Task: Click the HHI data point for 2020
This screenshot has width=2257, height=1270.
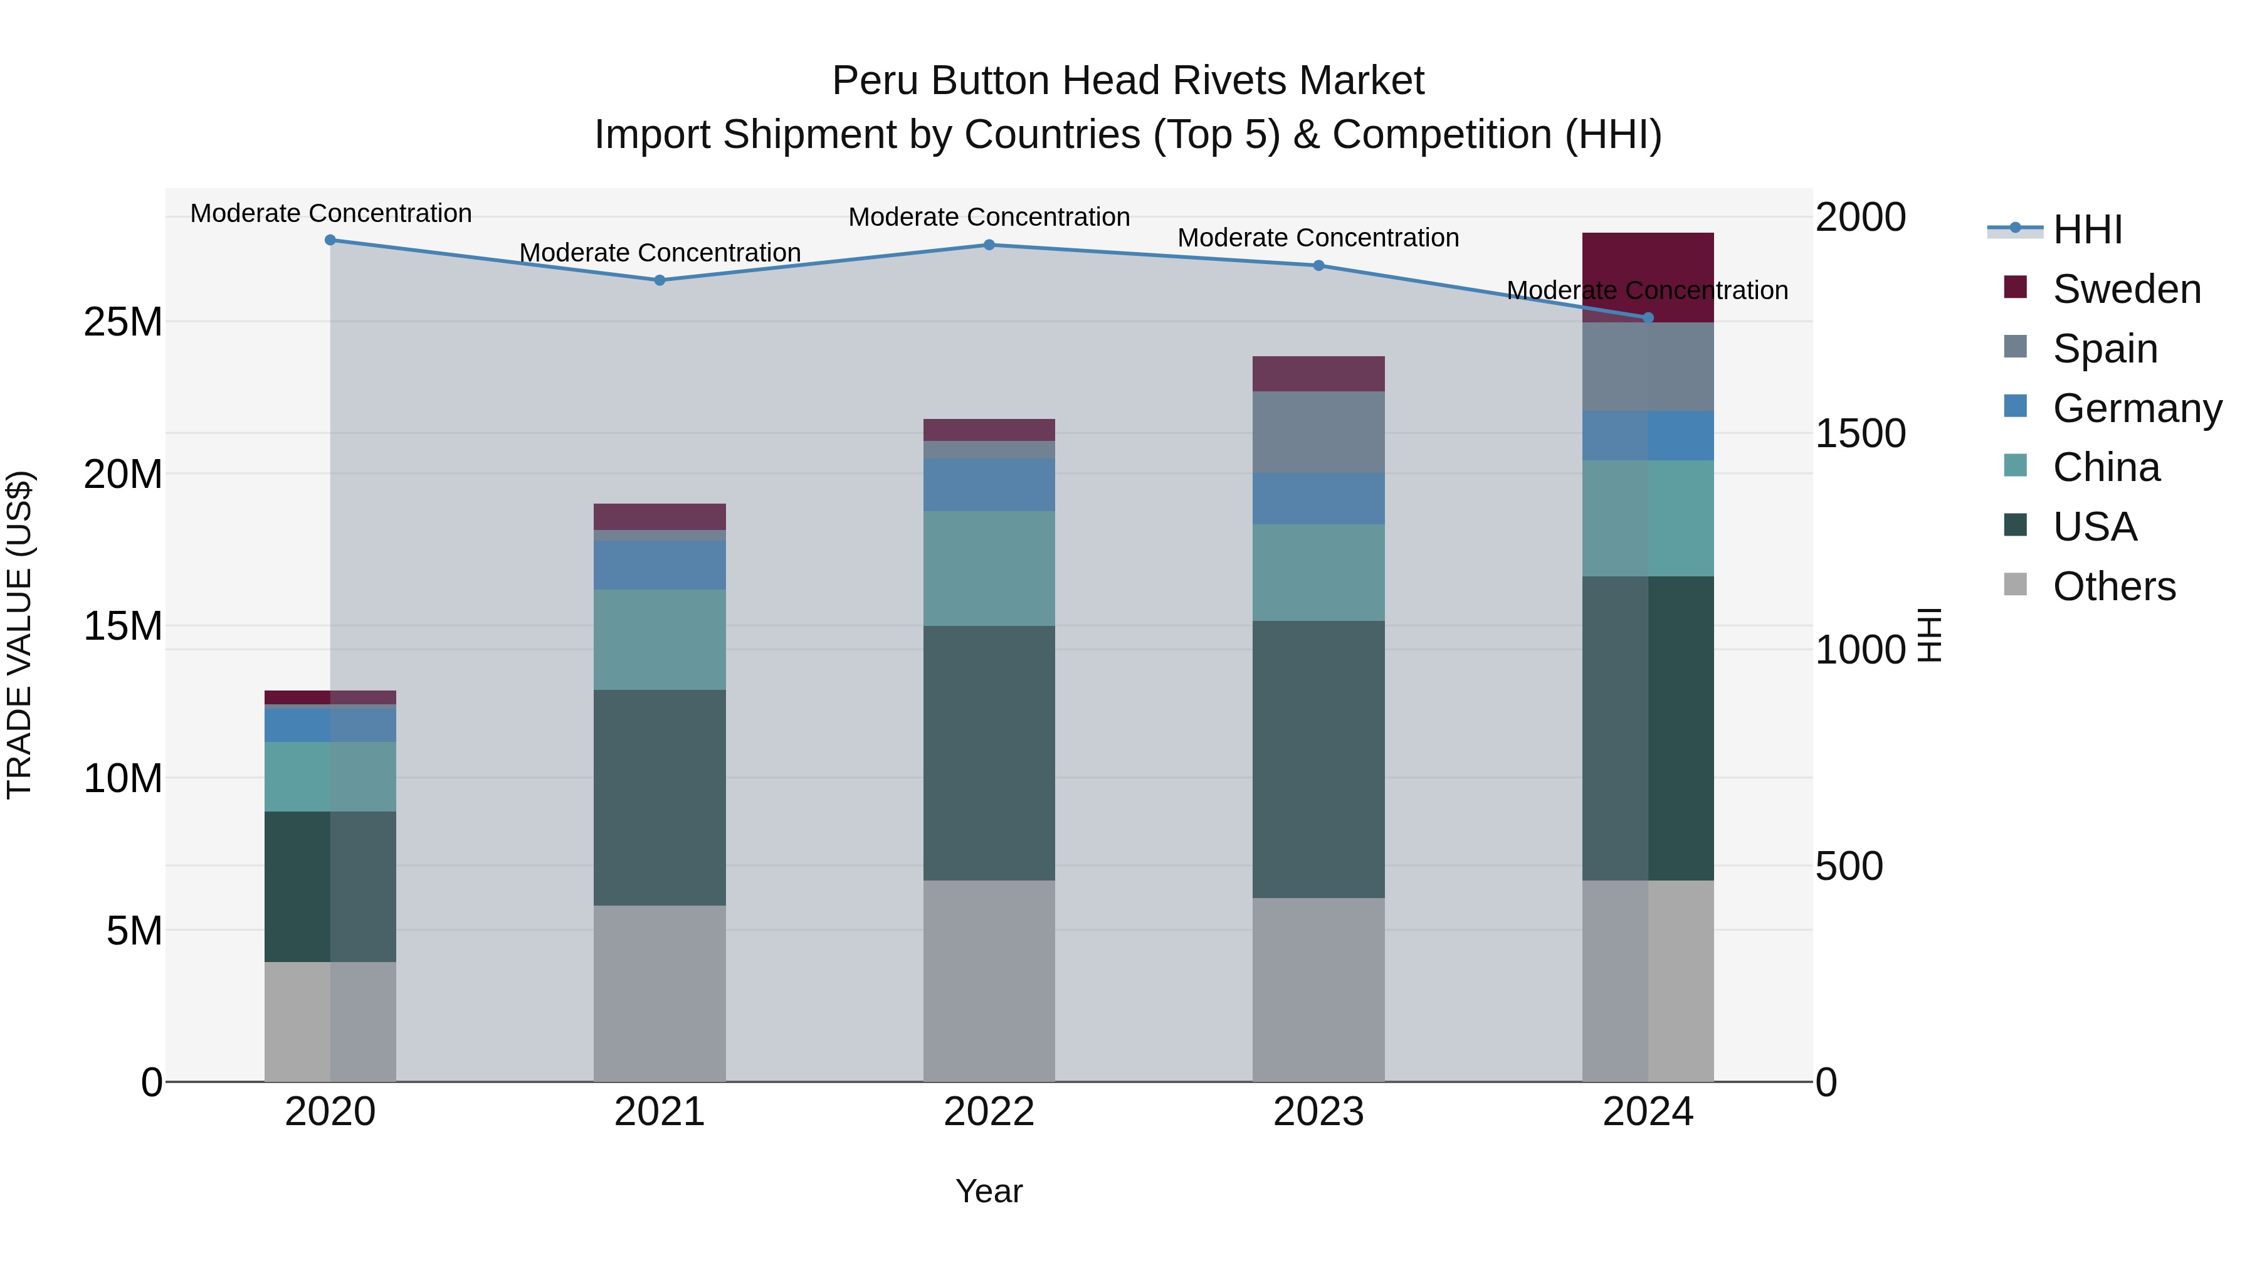Action: [330, 240]
